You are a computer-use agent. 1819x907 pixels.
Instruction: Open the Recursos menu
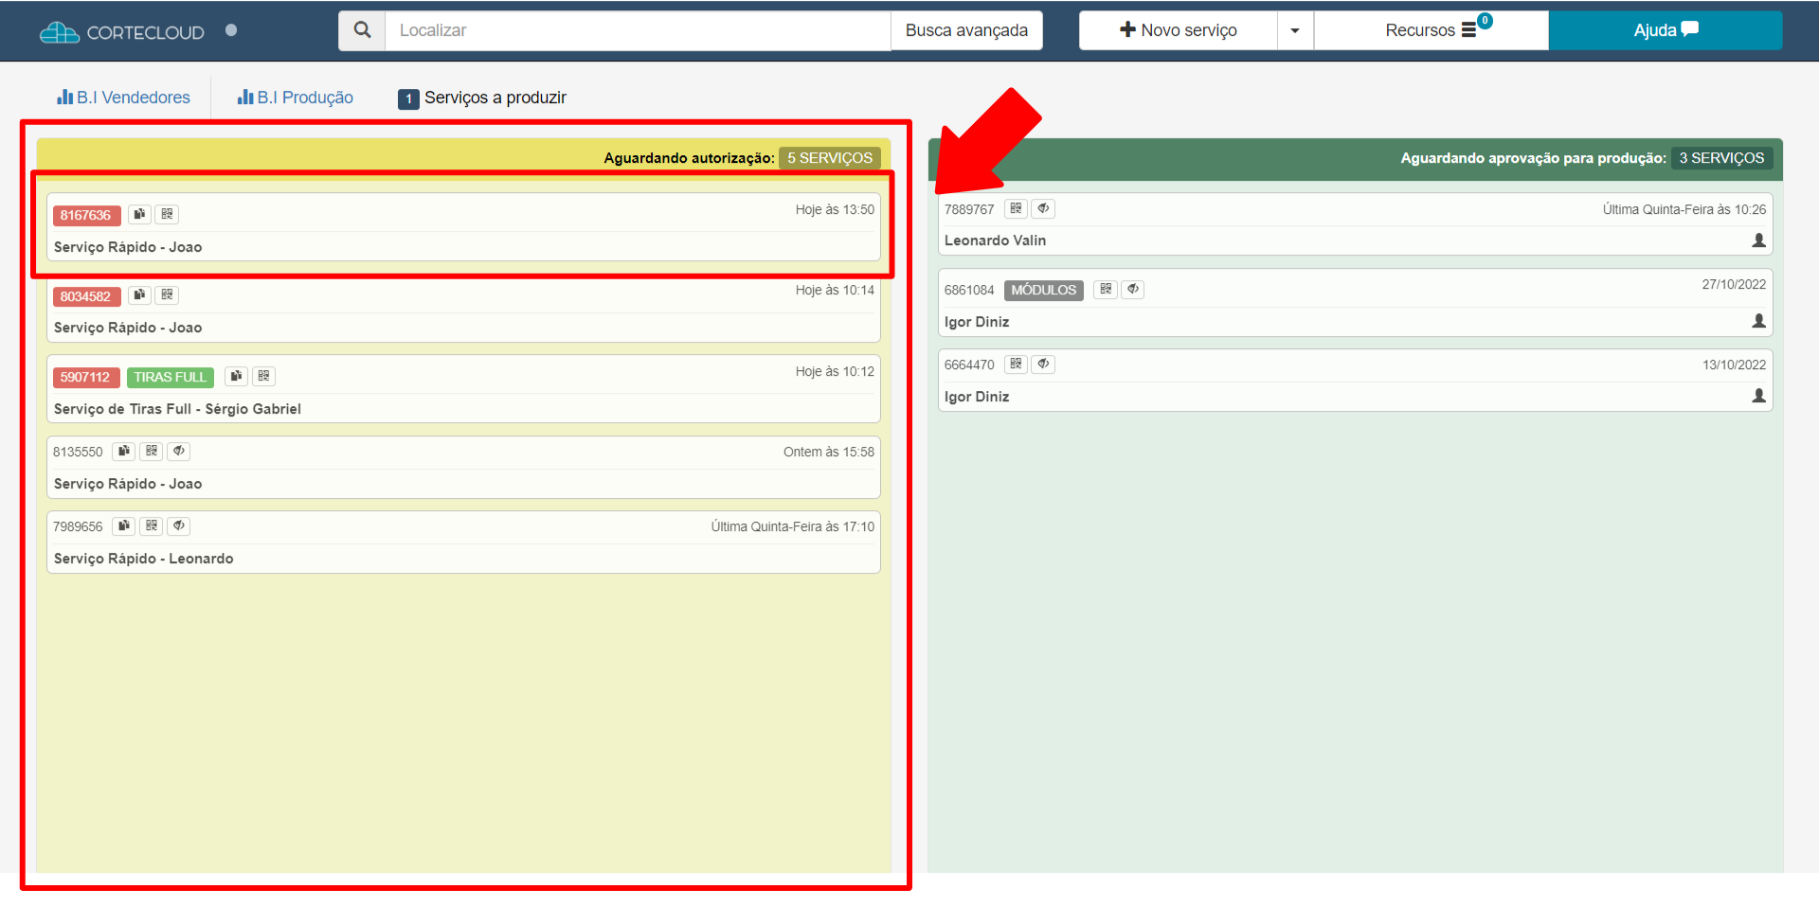point(1431,30)
